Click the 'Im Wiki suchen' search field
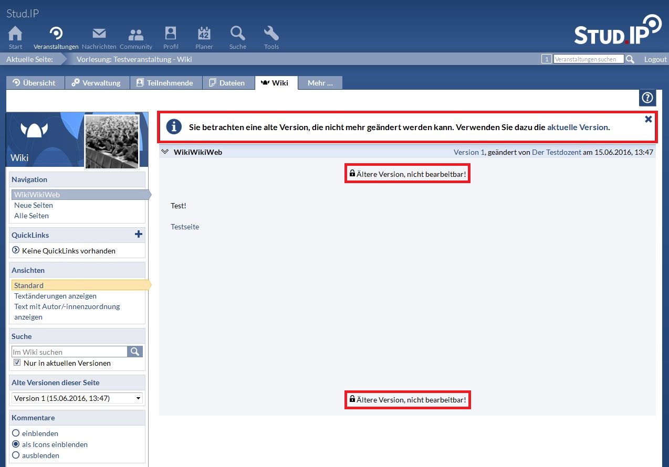The width and height of the screenshot is (669, 467). (69, 352)
